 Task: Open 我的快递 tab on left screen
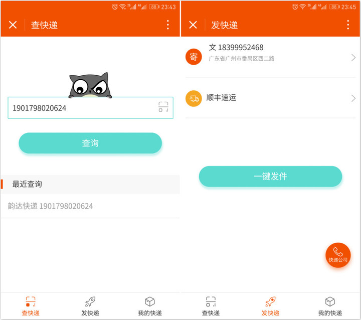click(150, 306)
